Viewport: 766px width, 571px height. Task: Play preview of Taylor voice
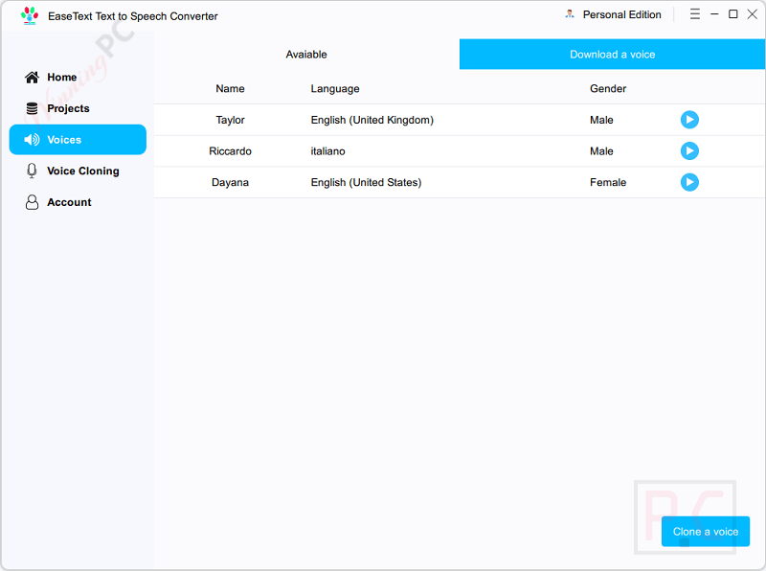pyautogui.click(x=689, y=120)
